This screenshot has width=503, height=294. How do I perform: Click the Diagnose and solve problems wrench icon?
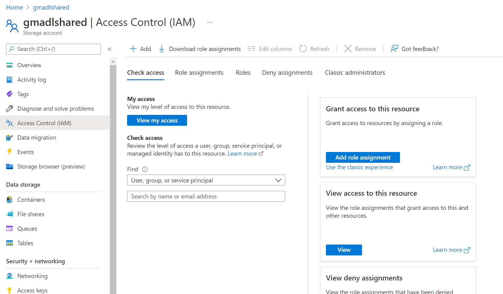(10, 109)
